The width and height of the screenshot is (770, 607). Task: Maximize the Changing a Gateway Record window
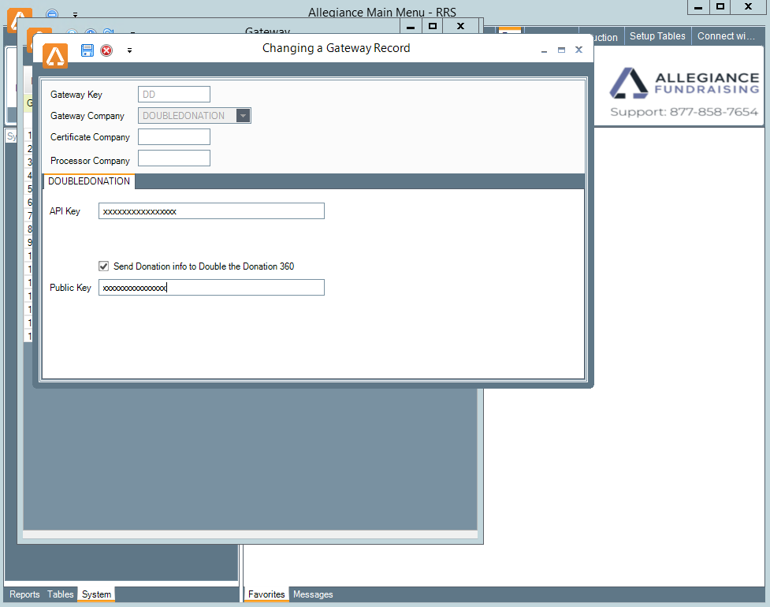pyautogui.click(x=561, y=50)
